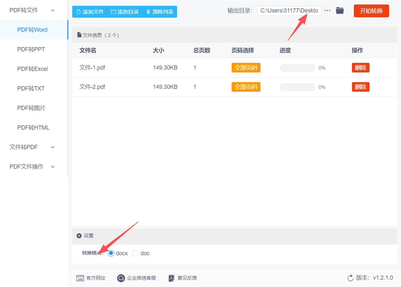Start conversion with 开始转换

pos(371,11)
